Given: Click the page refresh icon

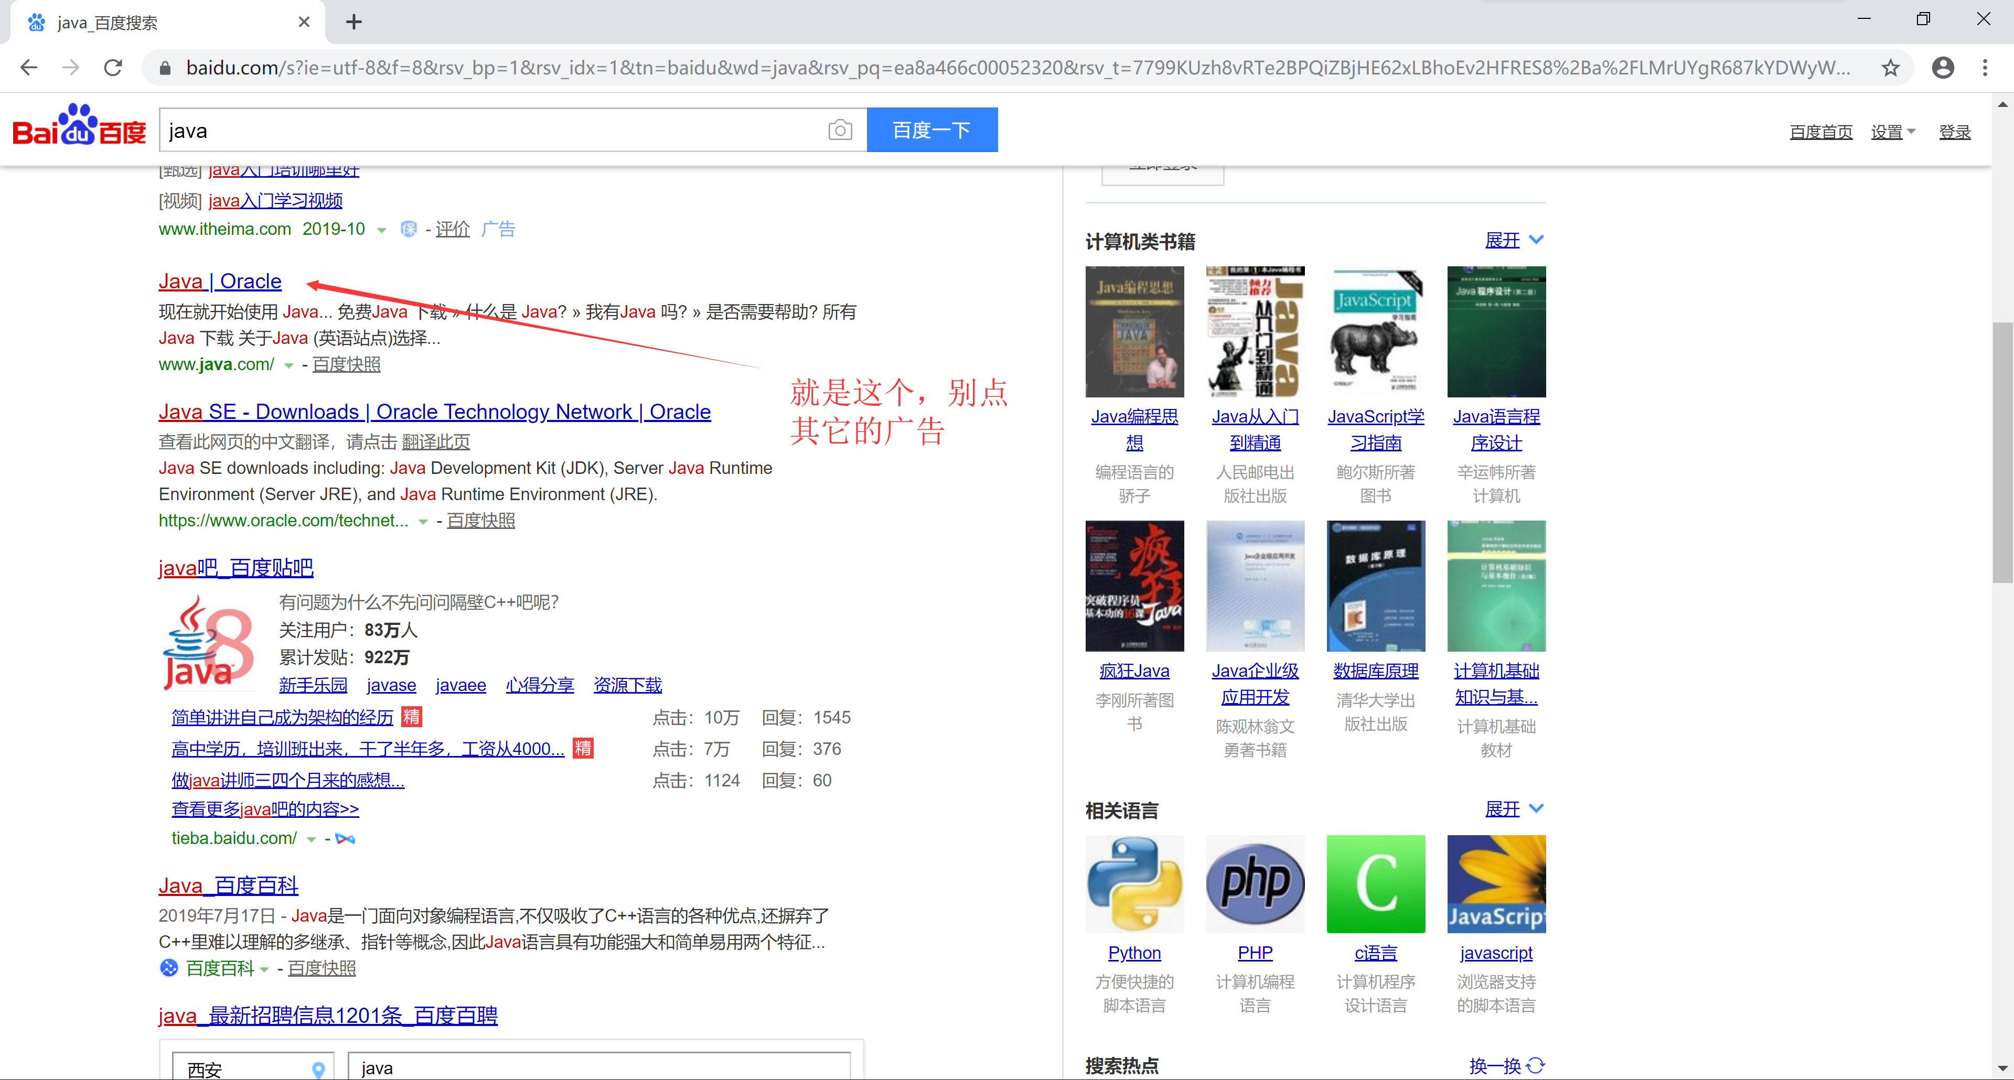Looking at the screenshot, I should click(x=113, y=67).
